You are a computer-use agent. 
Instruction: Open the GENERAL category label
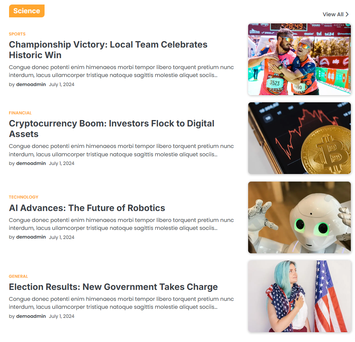[x=19, y=276]
